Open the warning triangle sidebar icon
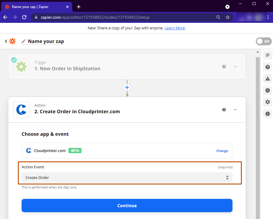This screenshot has width=273, height=219. click(268, 79)
